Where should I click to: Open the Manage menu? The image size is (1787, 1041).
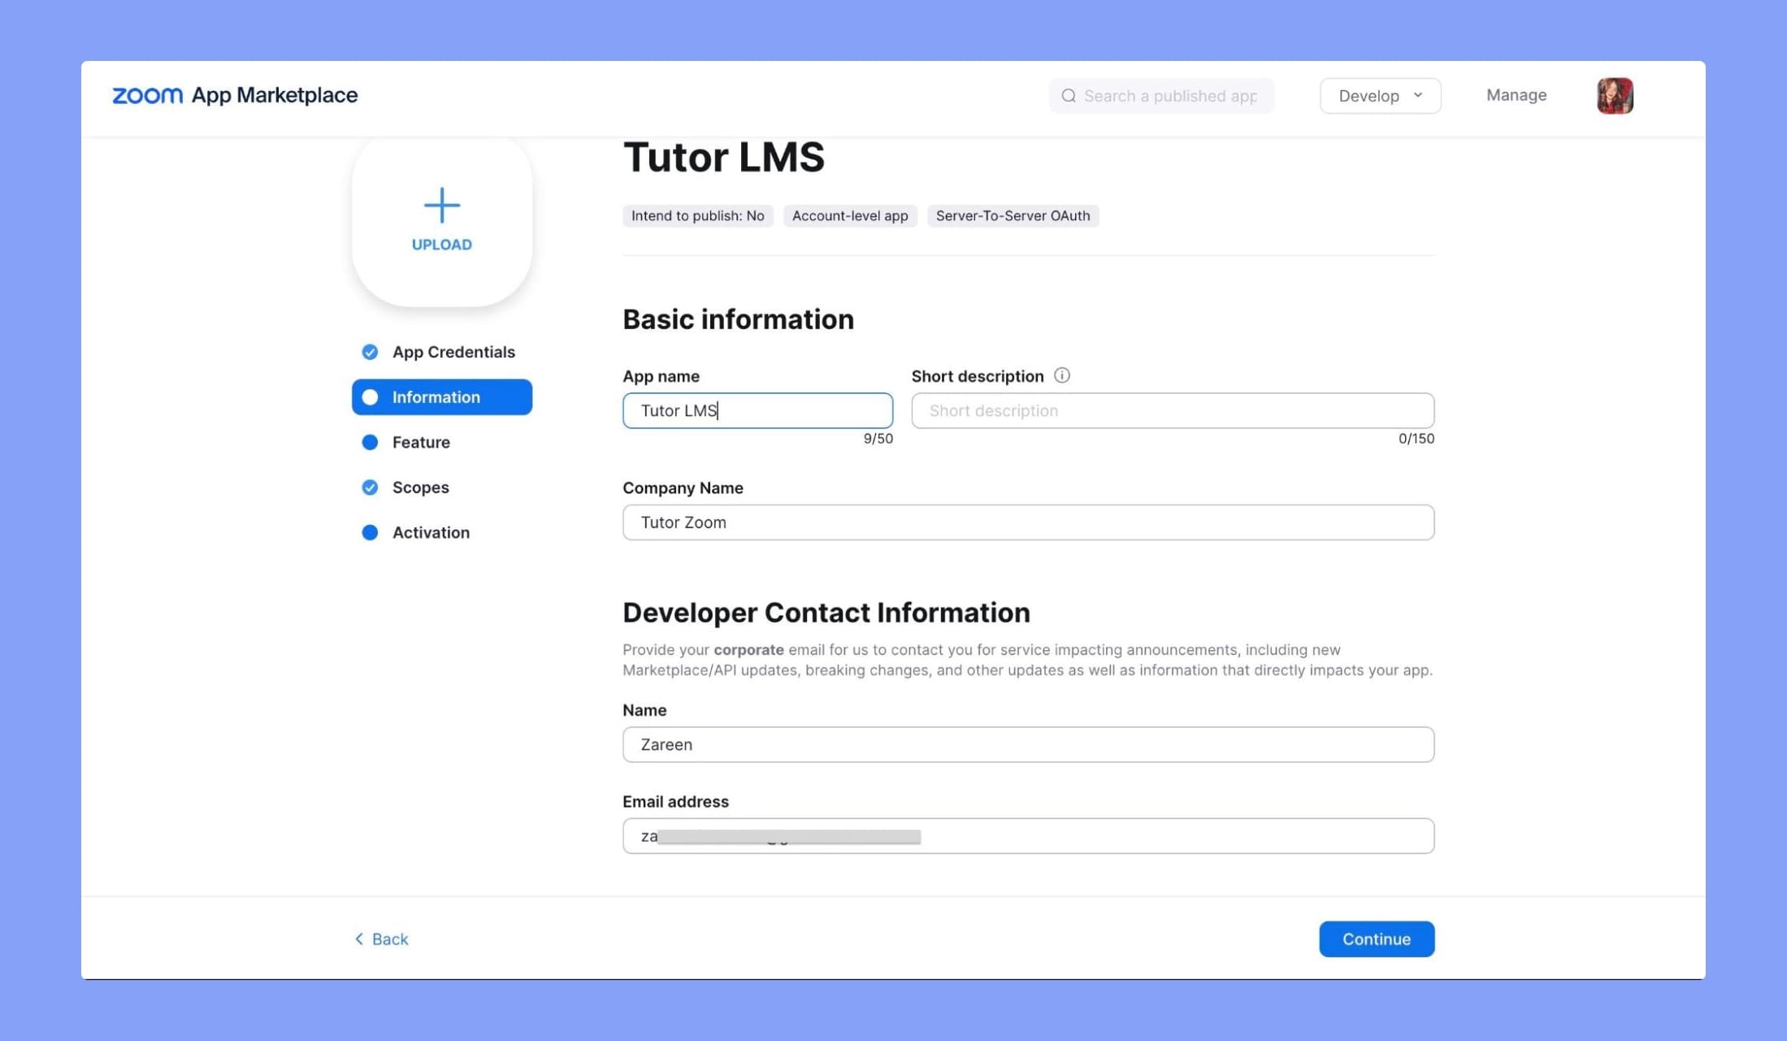(x=1516, y=95)
